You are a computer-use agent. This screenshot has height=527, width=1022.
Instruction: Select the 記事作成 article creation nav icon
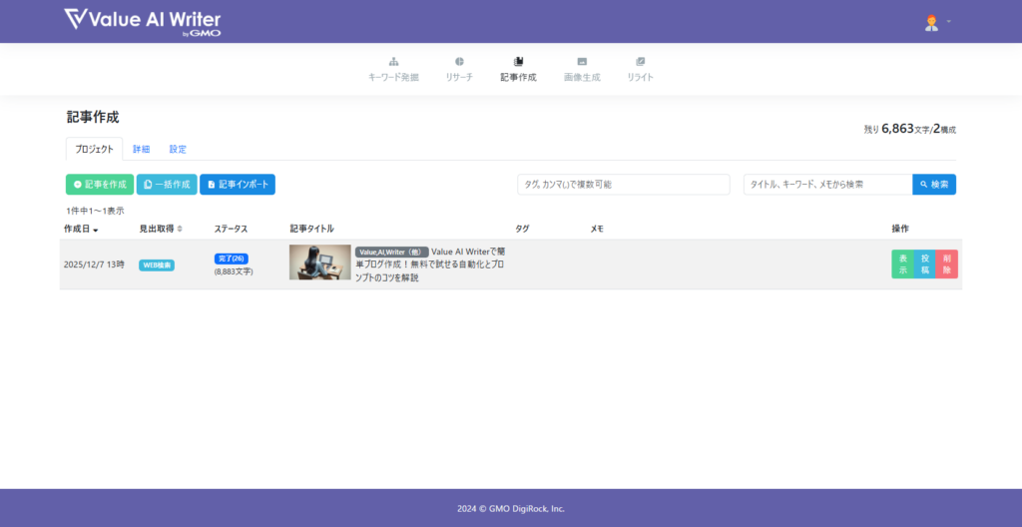518,62
